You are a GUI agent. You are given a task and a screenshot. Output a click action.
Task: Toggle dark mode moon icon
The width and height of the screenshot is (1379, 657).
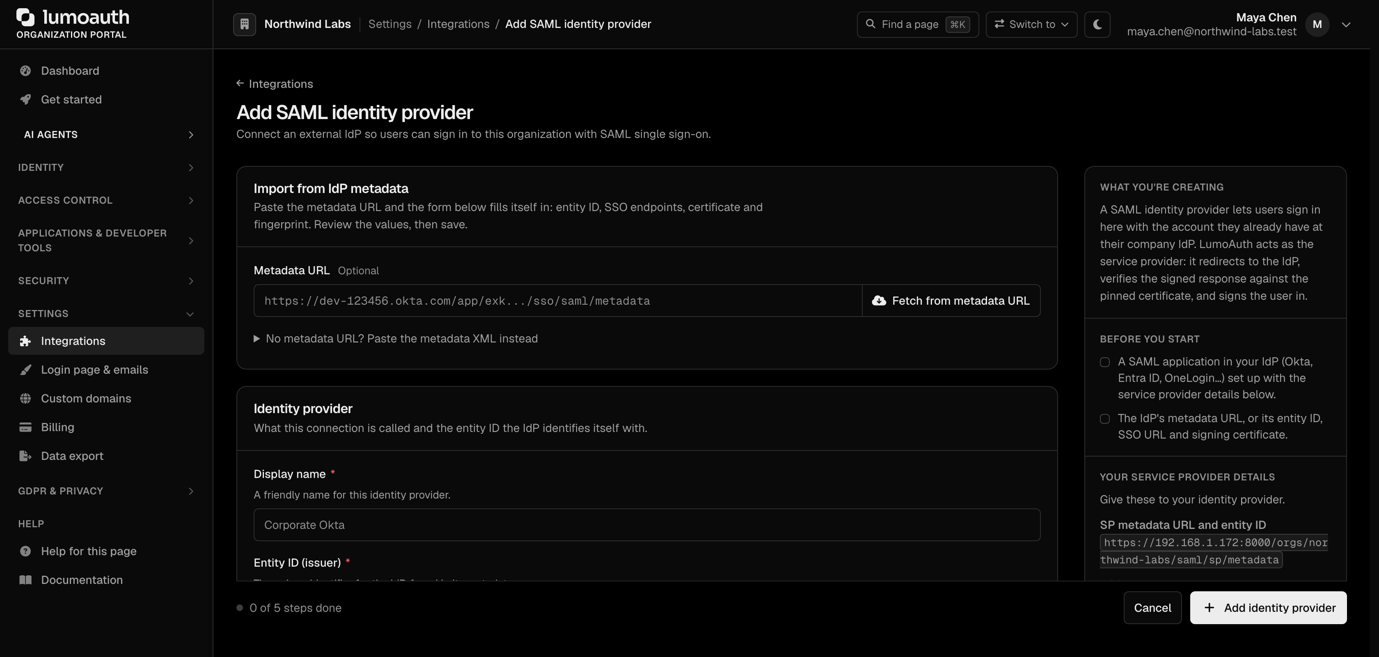coord(1097,25)
